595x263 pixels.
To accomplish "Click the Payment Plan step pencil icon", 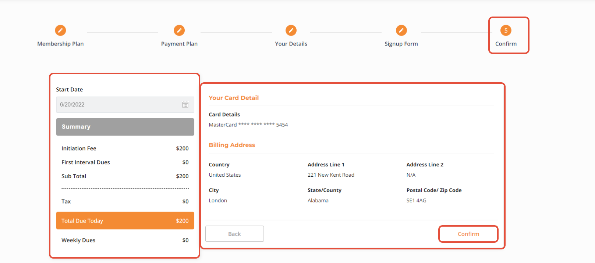I will pos(179,30).
